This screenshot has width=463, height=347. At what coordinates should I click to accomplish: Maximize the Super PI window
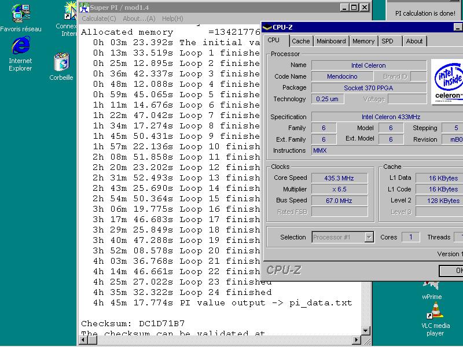click(x=354, y=8)
